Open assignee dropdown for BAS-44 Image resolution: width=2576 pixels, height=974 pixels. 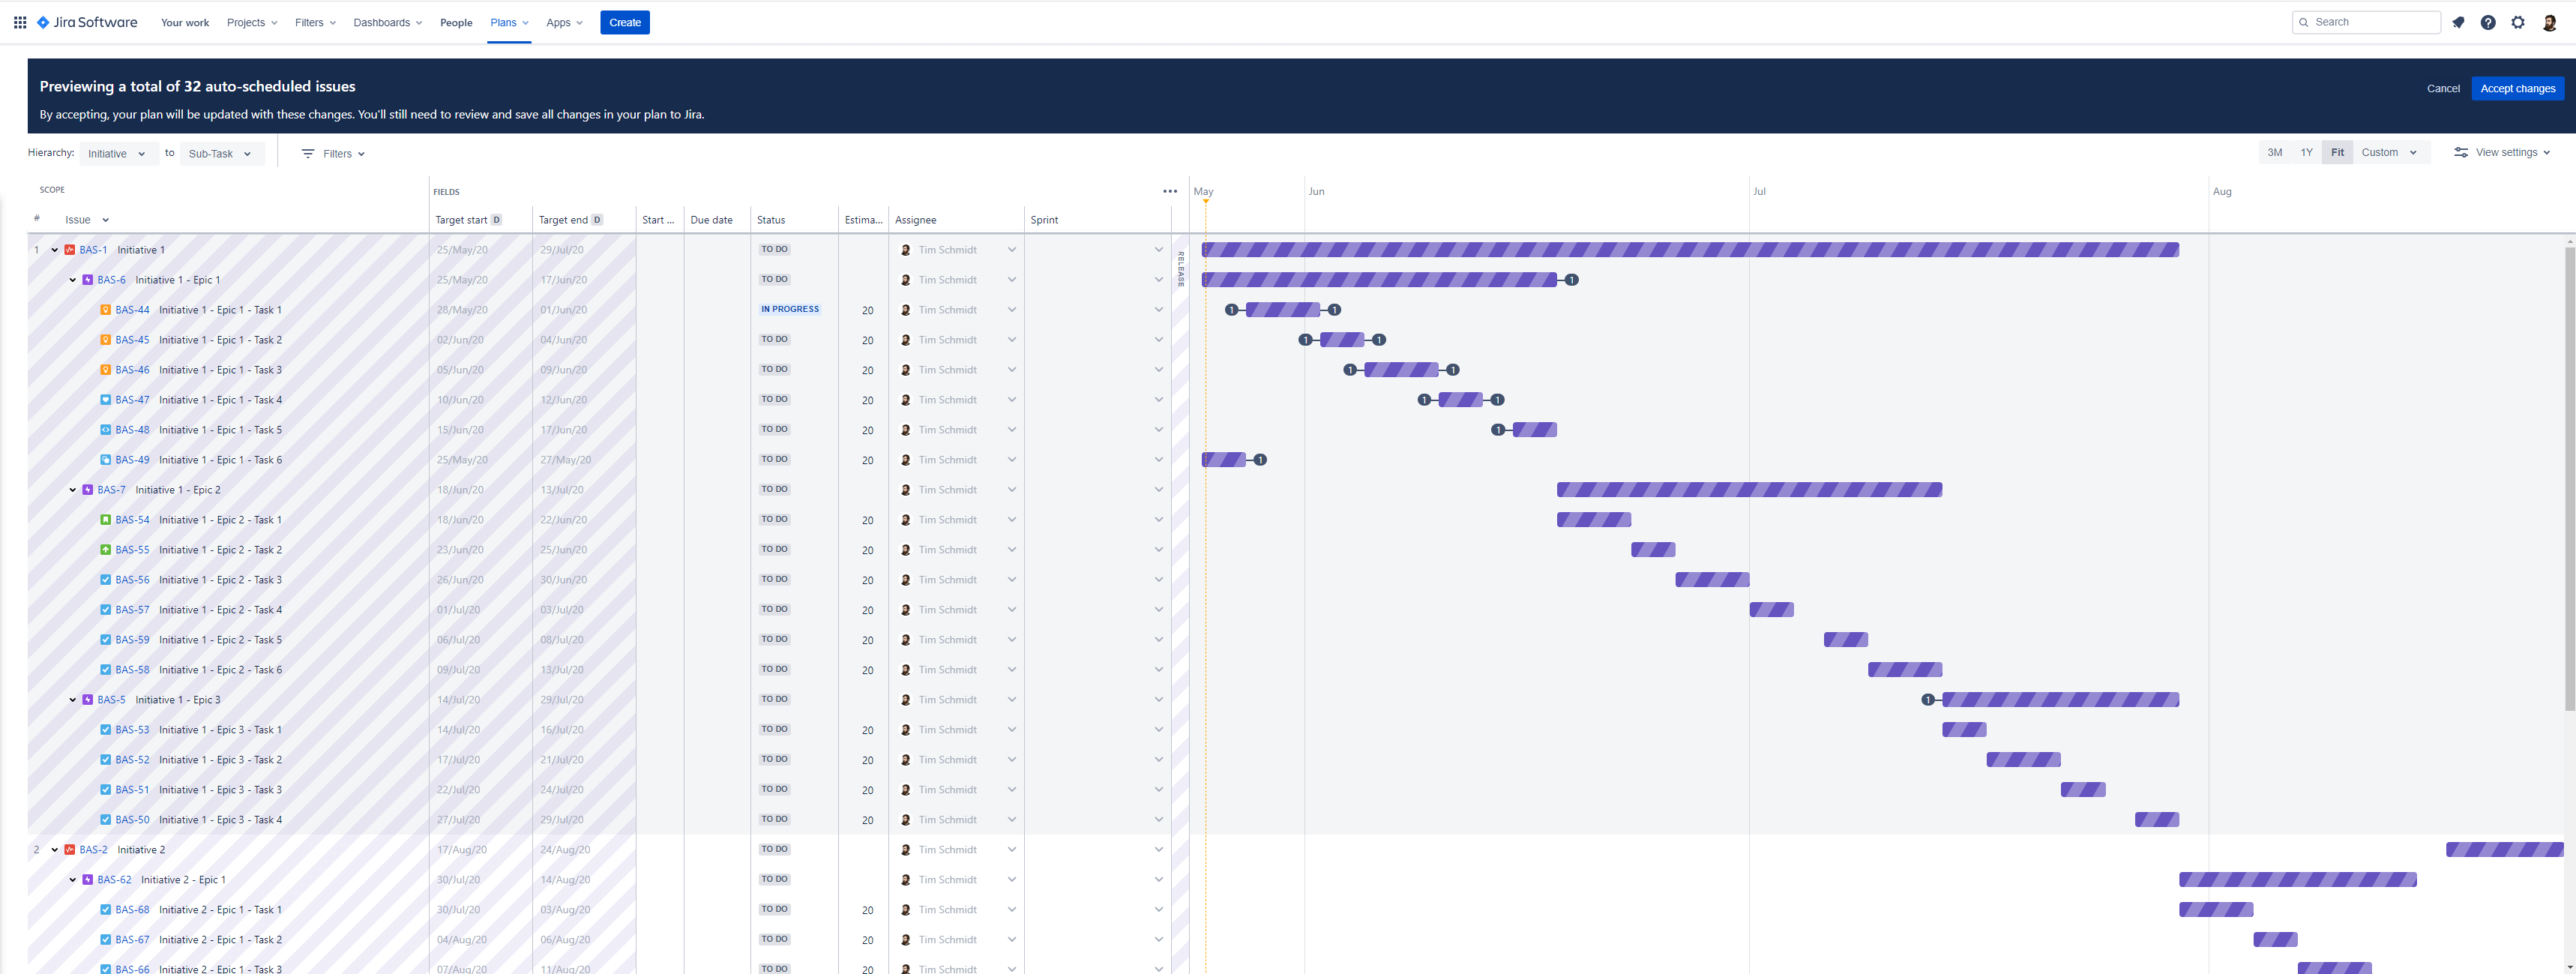coord(1012,310)
